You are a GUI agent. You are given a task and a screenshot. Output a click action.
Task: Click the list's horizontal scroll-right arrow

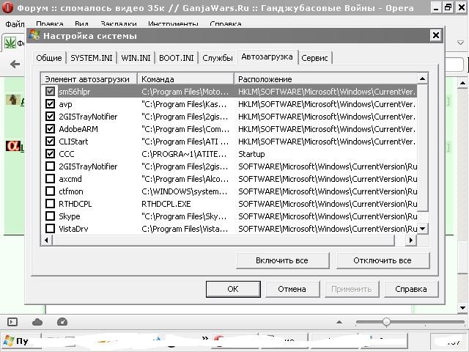pos(411,240)
